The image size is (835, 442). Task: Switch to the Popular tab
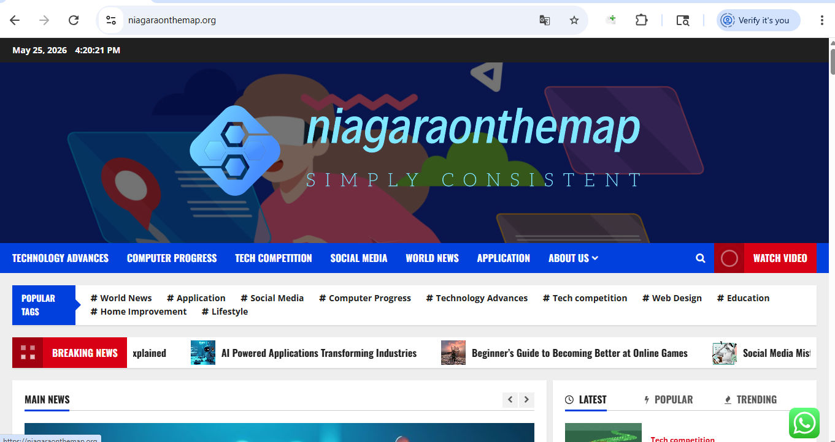click(x=668, y=400)
